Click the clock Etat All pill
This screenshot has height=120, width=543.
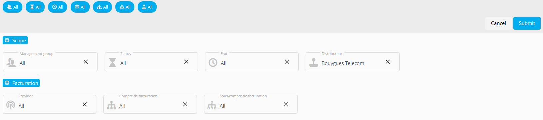(x=57, y=7)
